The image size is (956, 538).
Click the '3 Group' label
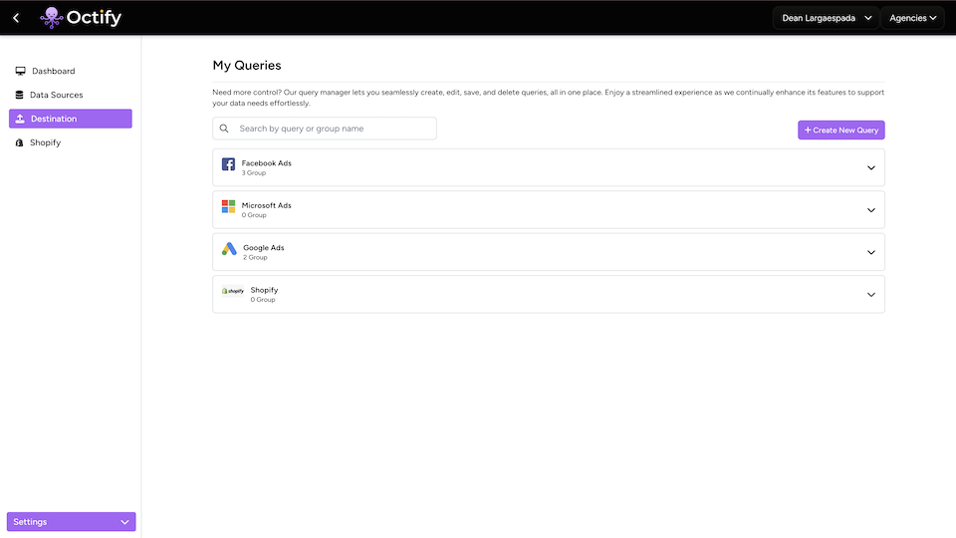pos(254,173)
